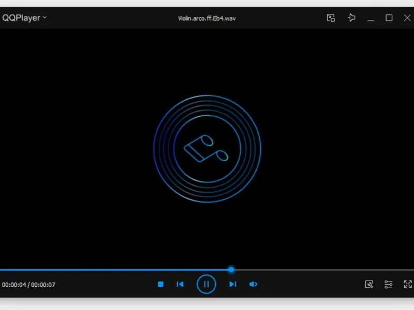Maximize the QQPlayer window
Screen dimensions: 414x310
389,18
